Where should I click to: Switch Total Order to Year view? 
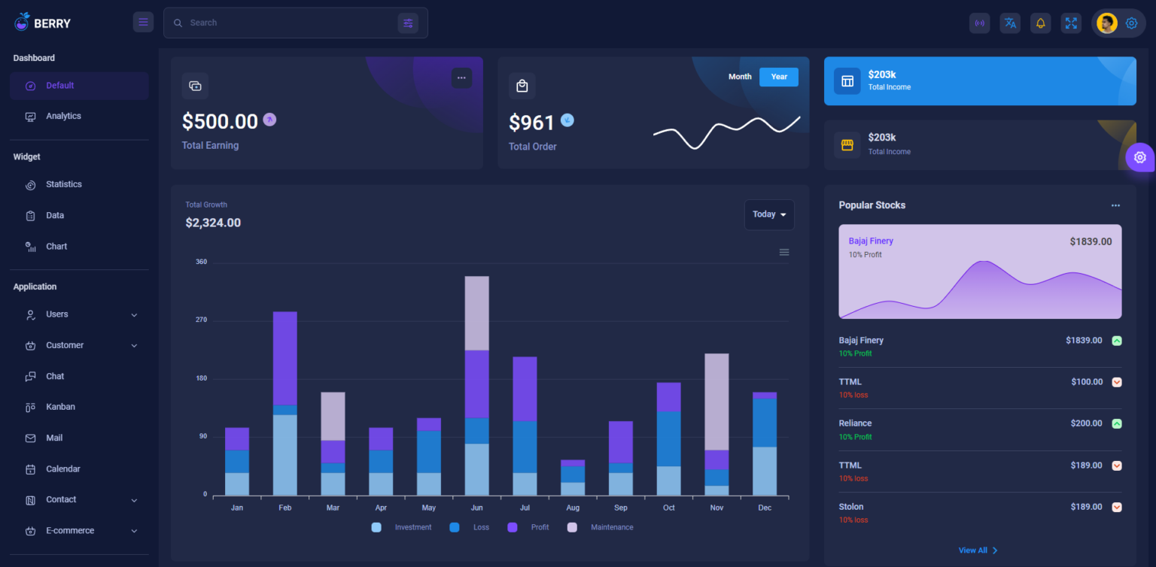click(779, 77)
